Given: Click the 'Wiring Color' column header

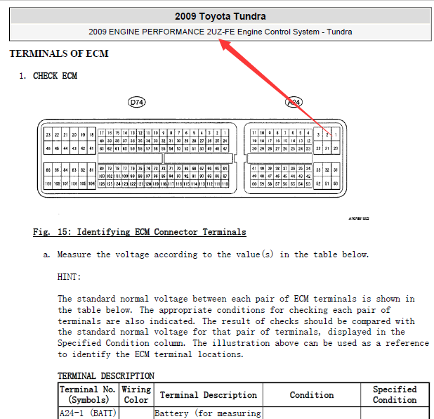Looking at the screenshot, I should point(136,394).
